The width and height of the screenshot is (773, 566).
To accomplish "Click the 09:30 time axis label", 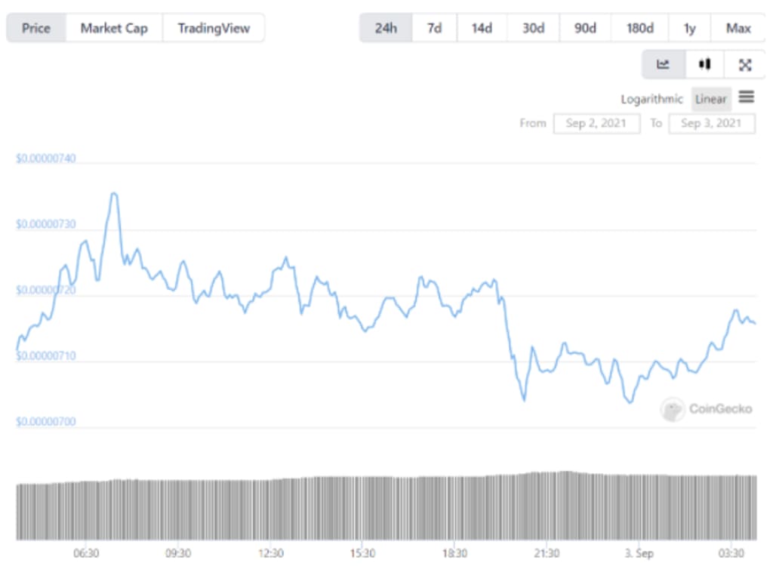I will tap(178, 553).
